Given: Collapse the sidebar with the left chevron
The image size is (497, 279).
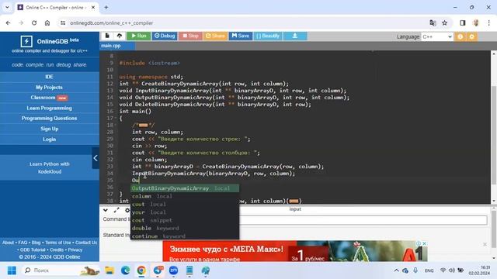Looking at the screenshot, I should (x=96, y=158).
